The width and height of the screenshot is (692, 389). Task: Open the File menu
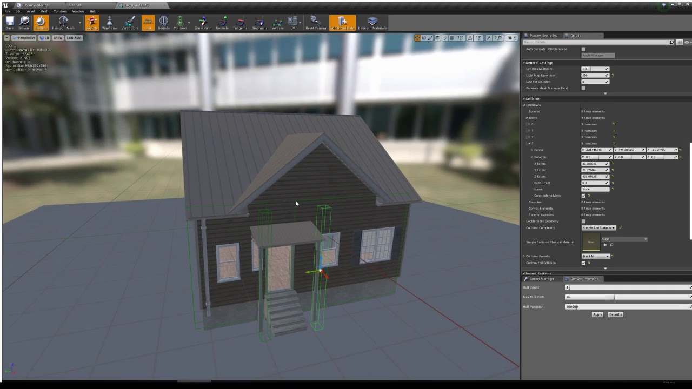8,11
